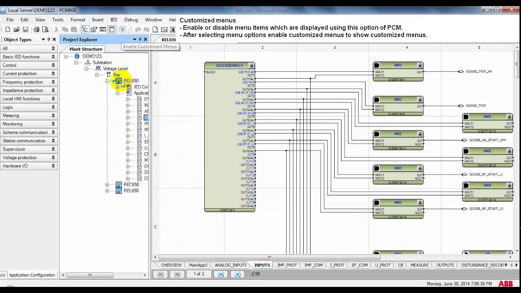Select the Bay tree item
Image resolution: width=521 pixels, height=293 pixels.
pyautogui.click(x=117, y=75)
